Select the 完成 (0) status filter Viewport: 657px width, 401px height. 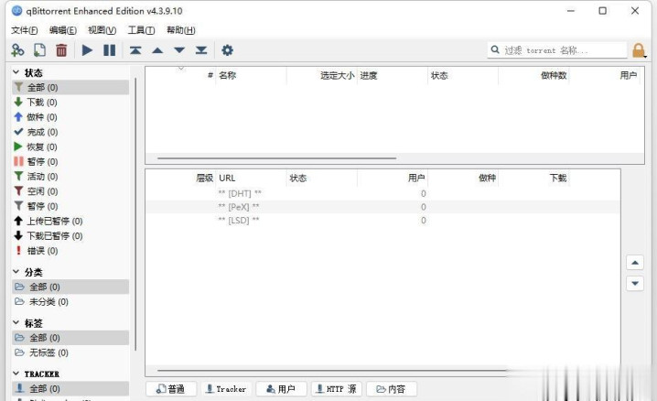pos(70,132)
